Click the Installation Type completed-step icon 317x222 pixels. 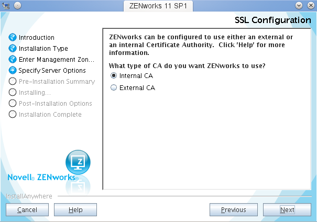tap(13, 49)
